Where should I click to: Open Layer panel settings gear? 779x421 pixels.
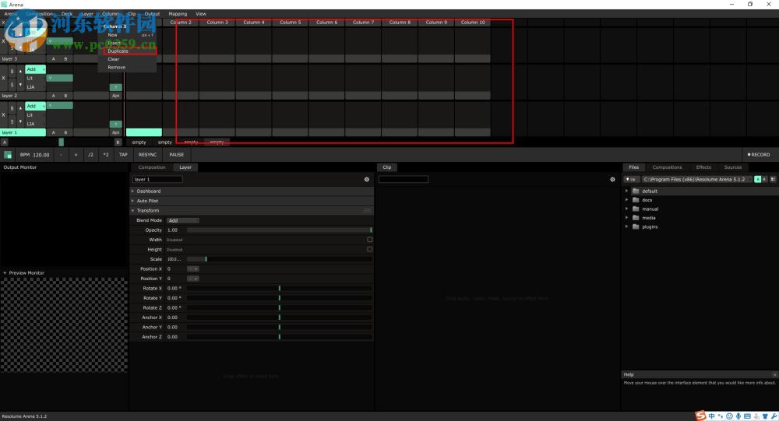[x=367, y=179]
